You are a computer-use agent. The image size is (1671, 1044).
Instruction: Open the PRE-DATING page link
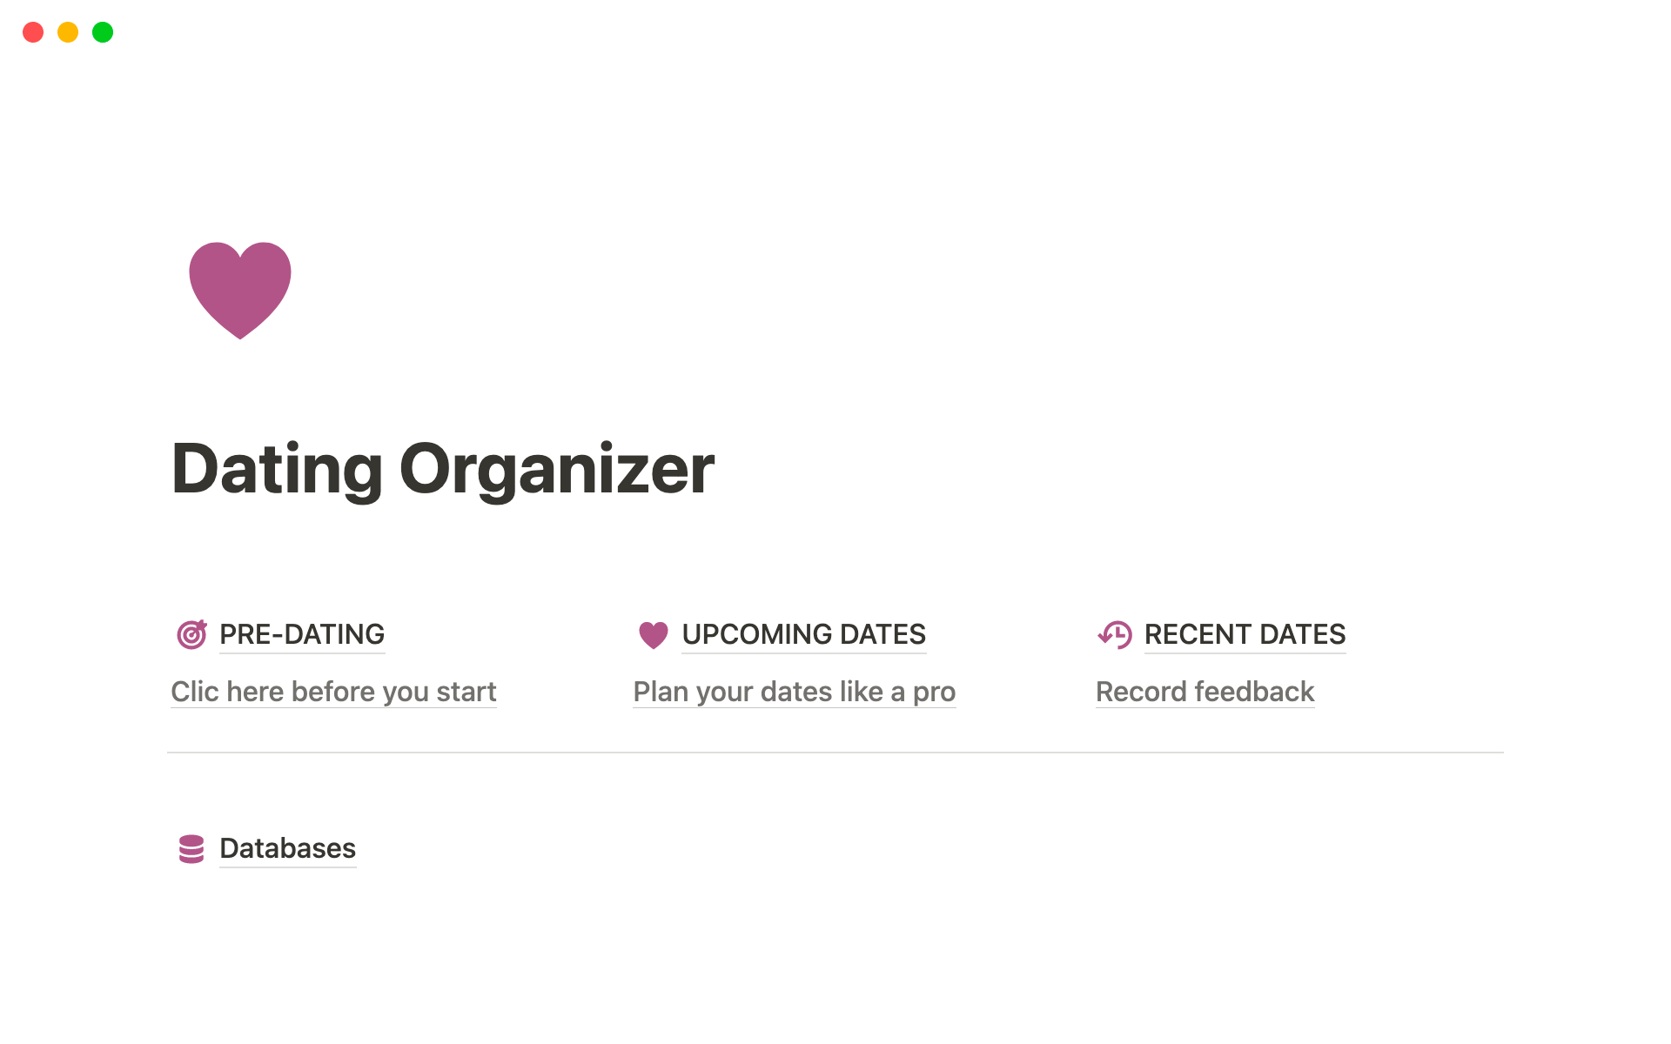(x=301, y=634)
